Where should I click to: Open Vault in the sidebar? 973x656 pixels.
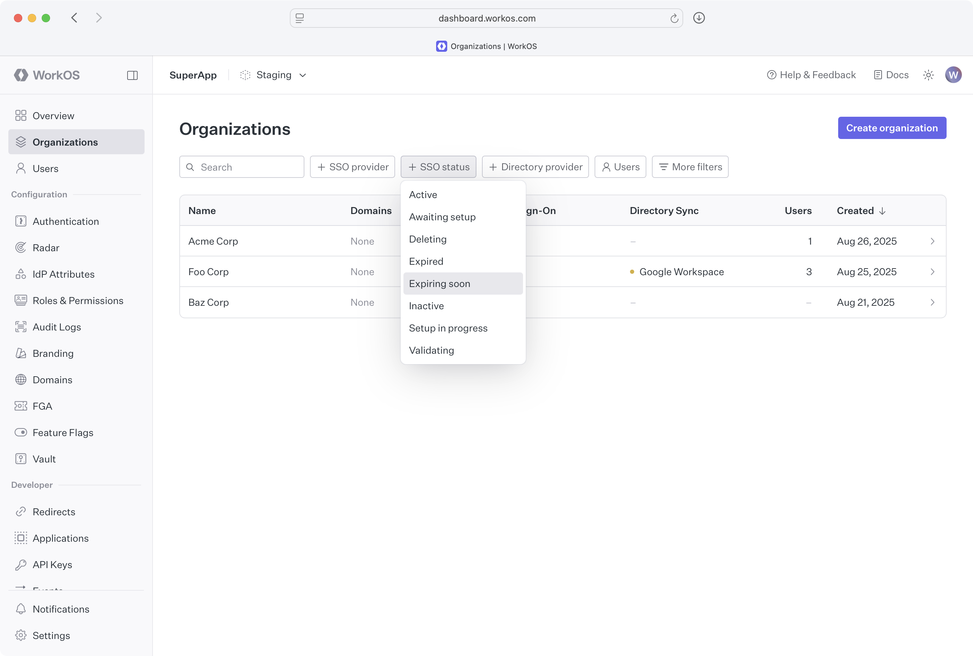tap(44, 459)
